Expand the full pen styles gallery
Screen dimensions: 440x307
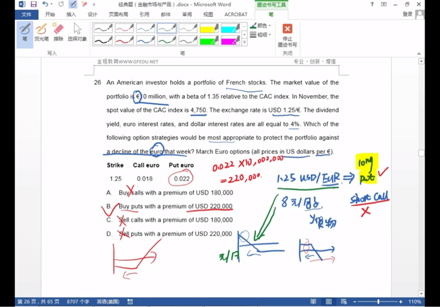click(244, 42)
